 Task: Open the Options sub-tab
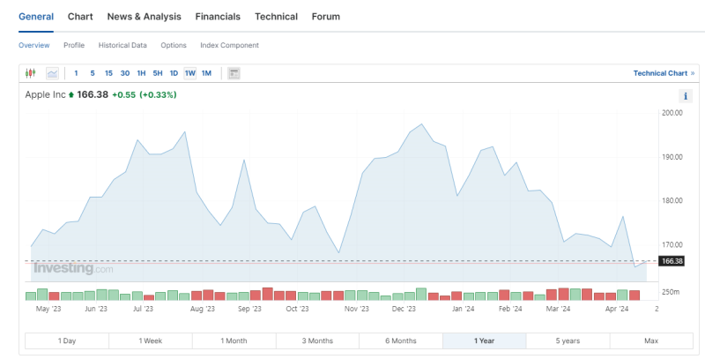coord(174,45)
